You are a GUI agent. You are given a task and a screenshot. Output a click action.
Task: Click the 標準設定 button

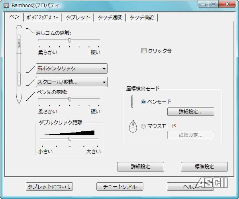pos(204,167)
